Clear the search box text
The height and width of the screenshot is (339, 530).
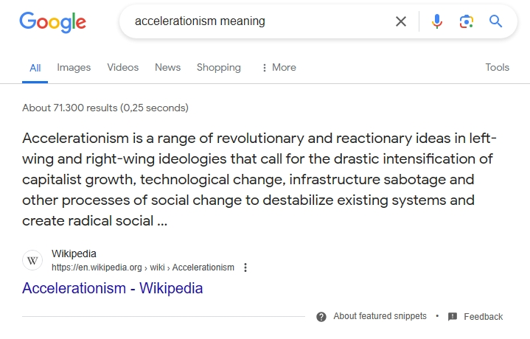click(401, 21)
